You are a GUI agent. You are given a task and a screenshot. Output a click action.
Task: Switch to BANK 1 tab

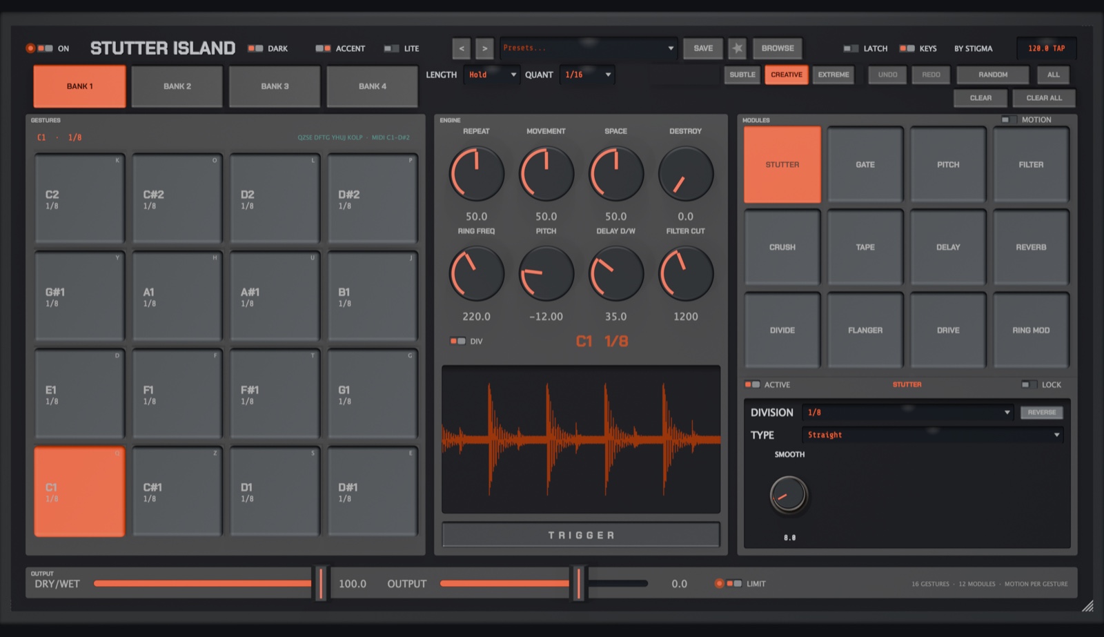pos(79,86)
